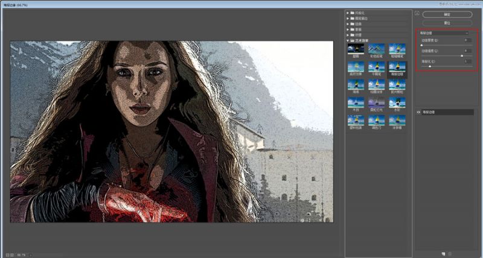Screen dimensions: 483x258
Task: Select the 霓虹灯光 (Neon Glow) filter thumbnail
Action: [x=376, y=102]
